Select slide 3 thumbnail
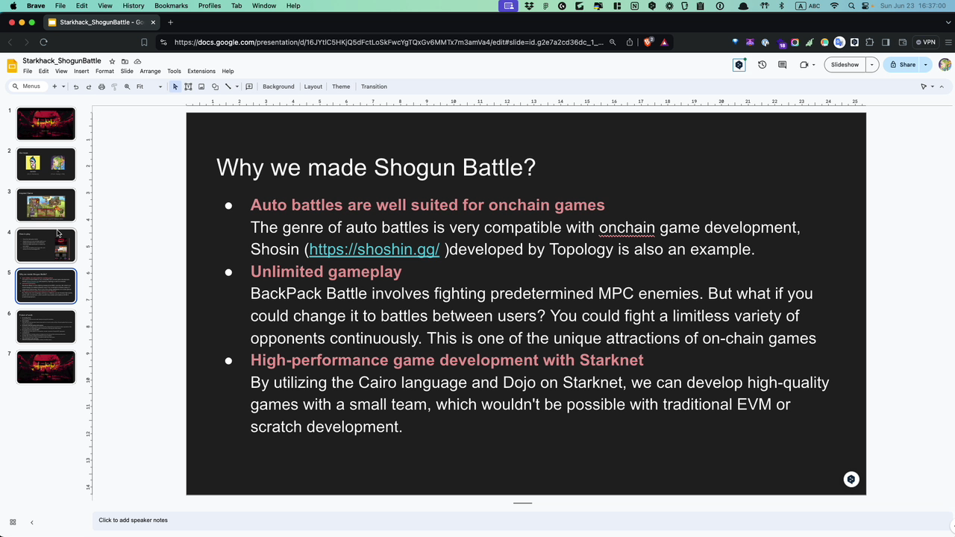955x537 pixels. click(46, 205)
